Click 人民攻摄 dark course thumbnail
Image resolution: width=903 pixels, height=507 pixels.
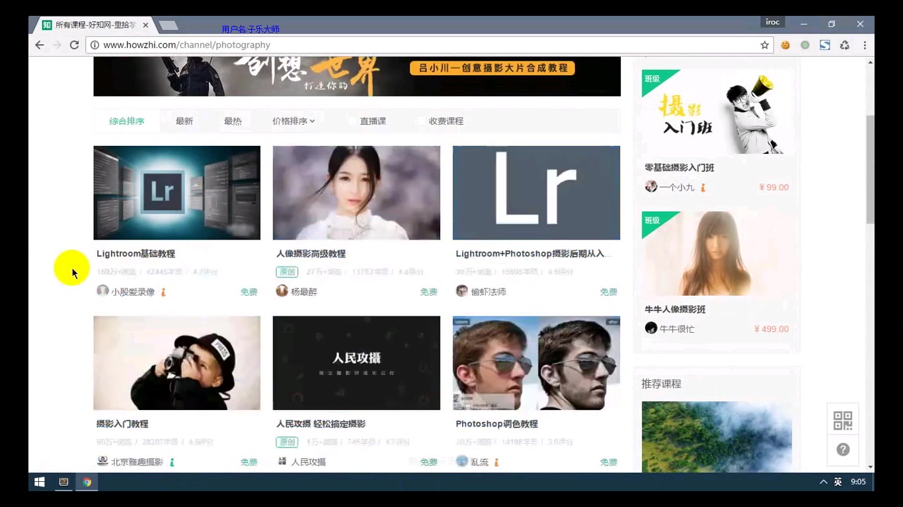[356, 363]
